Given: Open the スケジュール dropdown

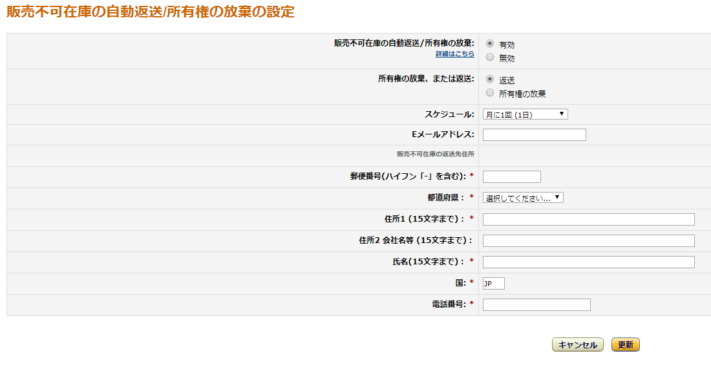Looking at the screenshot, I should (525, 114).
